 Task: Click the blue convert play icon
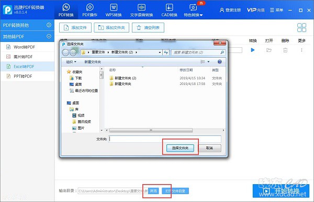click(x=253, y=50)
